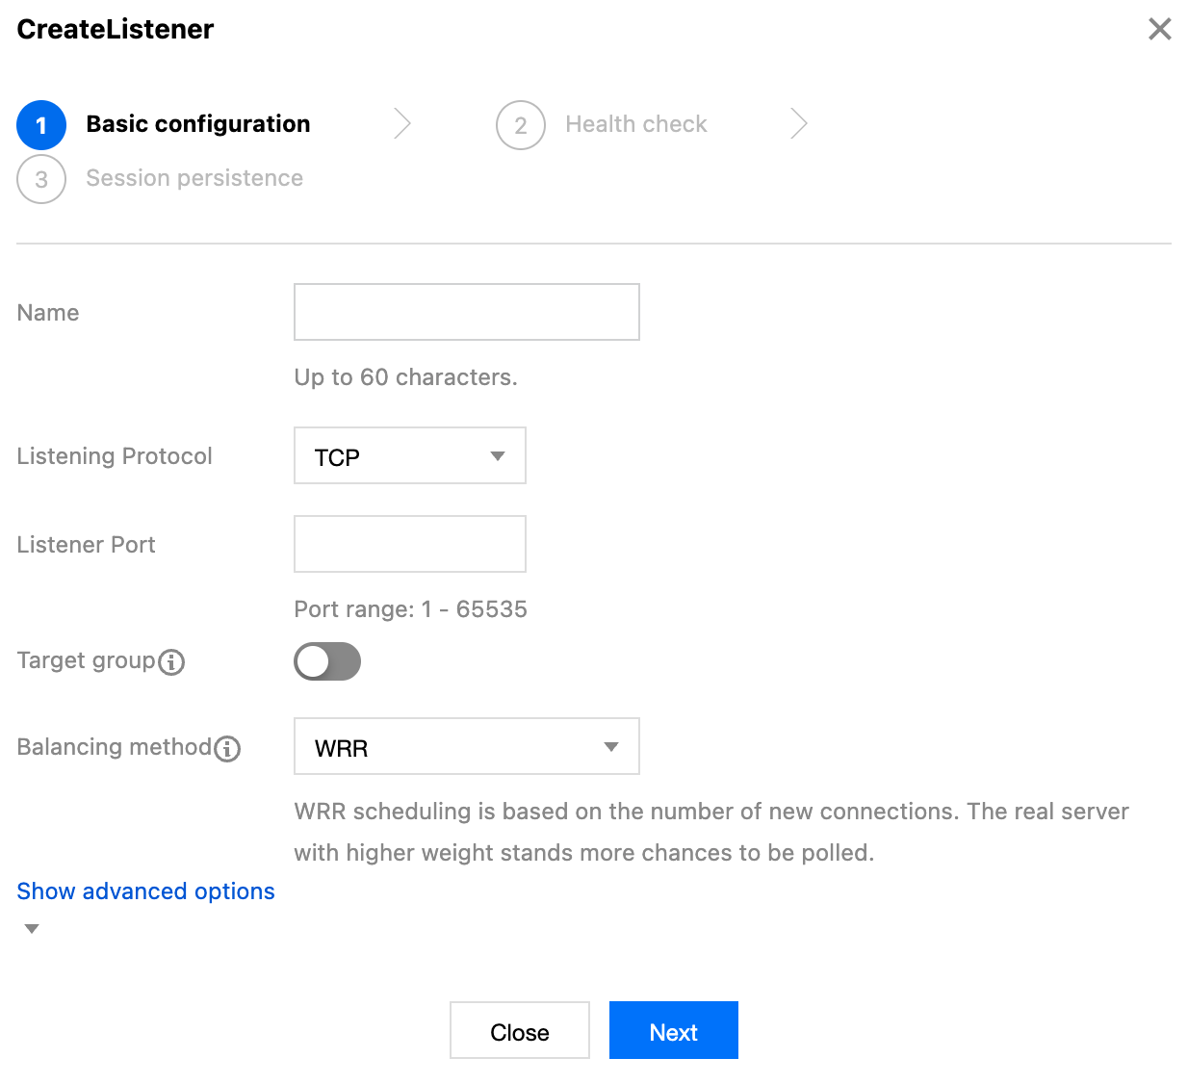Open the Balancing method WRR dropdown

[467, 747]
